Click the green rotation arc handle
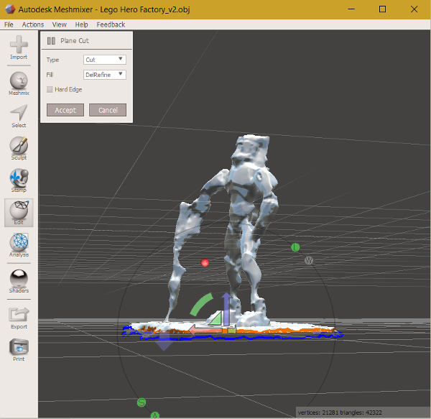431x419 pixels. [x=201, y=304]
